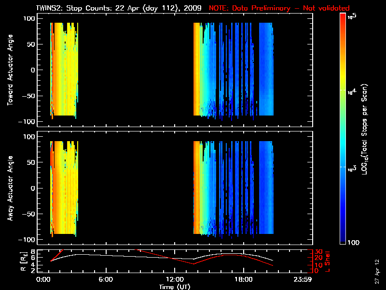386x290 pixels.
Task: Click the dark blue bottom of the color bar
Action: pyautogui.click(x=343, y=239)
